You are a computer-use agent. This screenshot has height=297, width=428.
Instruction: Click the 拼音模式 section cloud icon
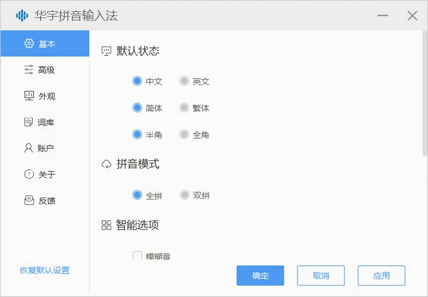click(106, 164)
